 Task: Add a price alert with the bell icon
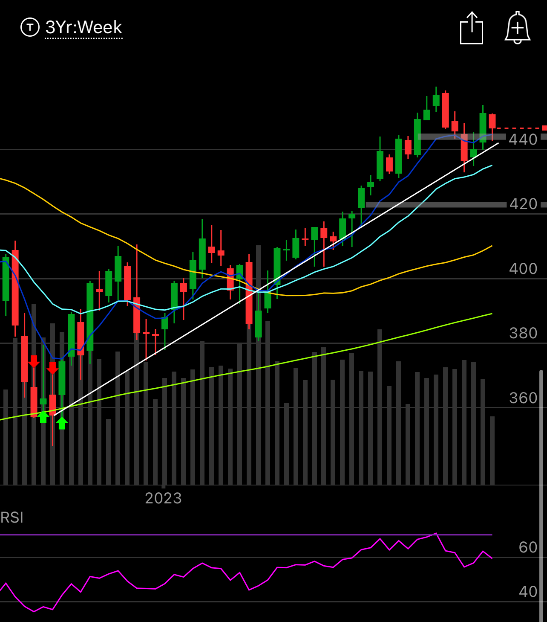tap(518, 28)
